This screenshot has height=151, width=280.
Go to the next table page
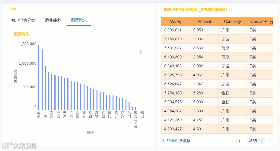[270, 141]
